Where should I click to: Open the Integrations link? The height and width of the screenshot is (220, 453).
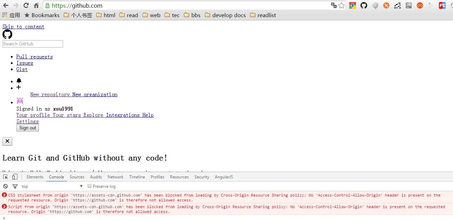123,115
